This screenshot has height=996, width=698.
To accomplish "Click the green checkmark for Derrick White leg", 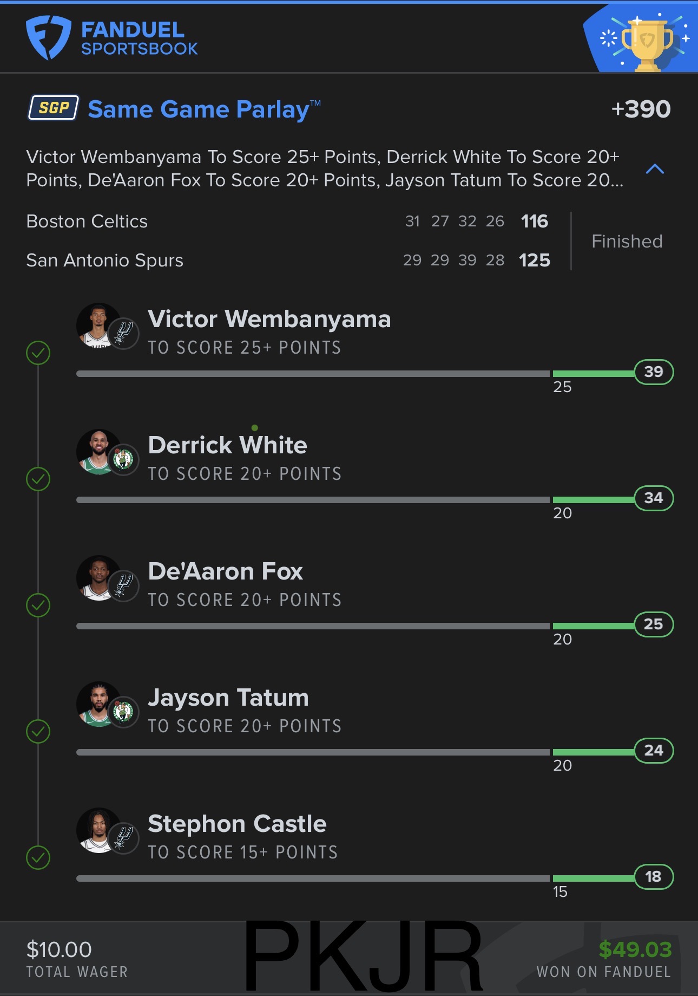I will (x=38, y=479).
